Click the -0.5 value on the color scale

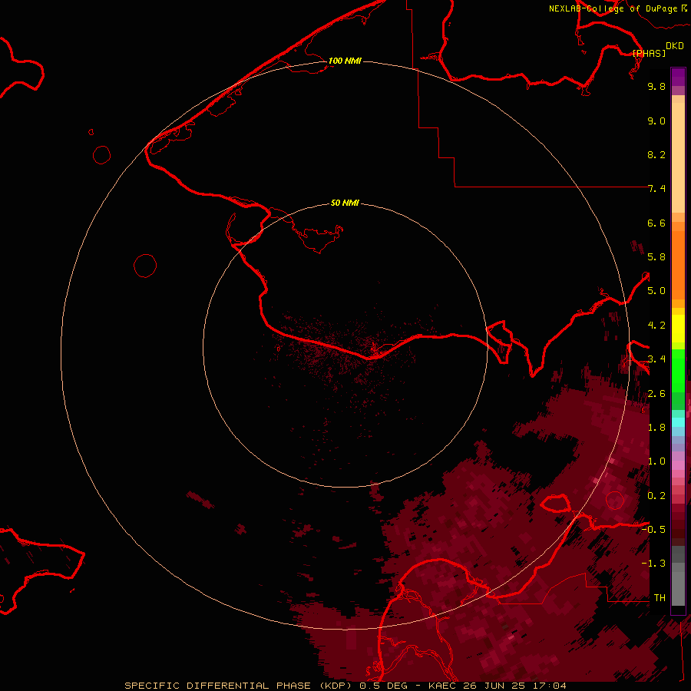pyautogui.click(x=653, y=529)
